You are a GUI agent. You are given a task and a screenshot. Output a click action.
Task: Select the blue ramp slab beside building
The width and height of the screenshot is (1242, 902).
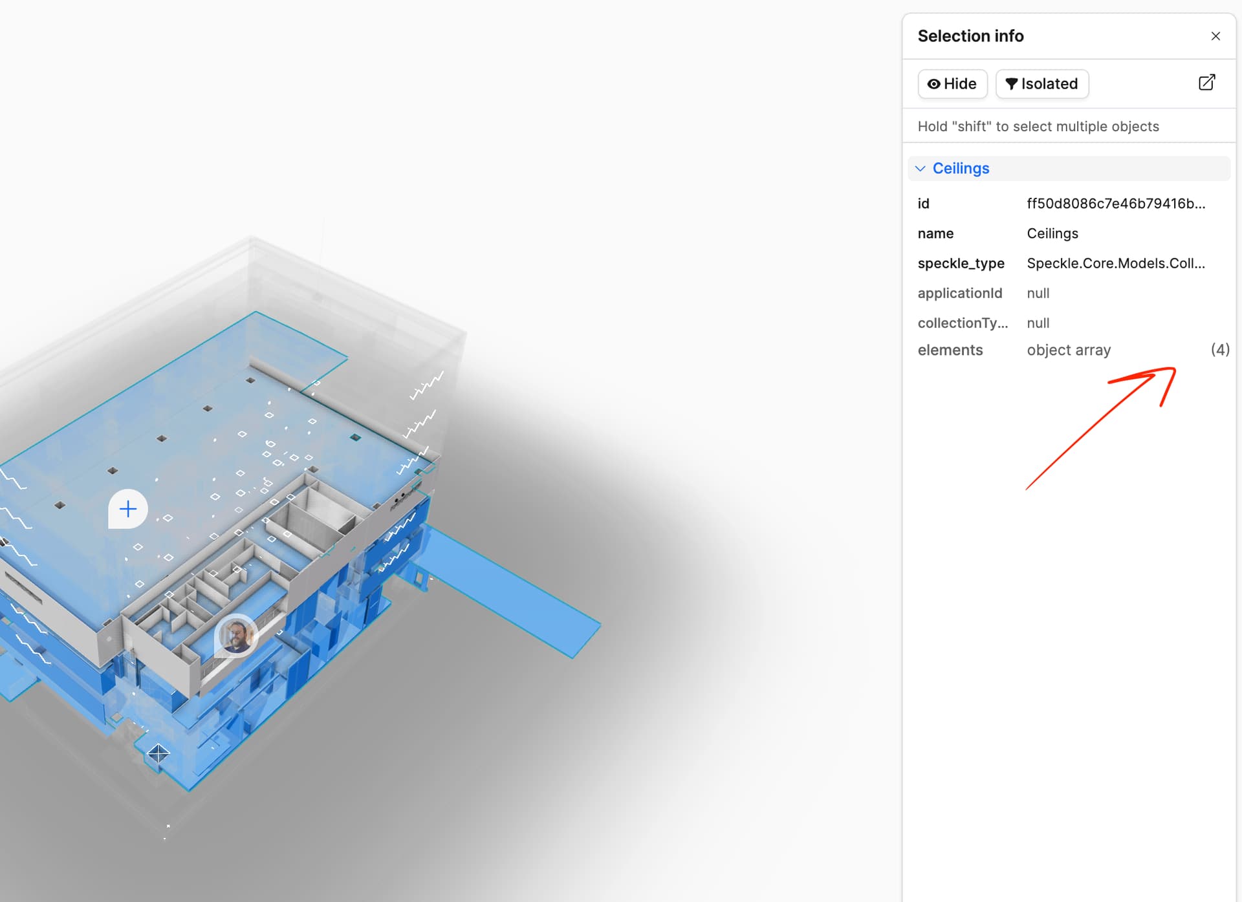pos(514,593)
